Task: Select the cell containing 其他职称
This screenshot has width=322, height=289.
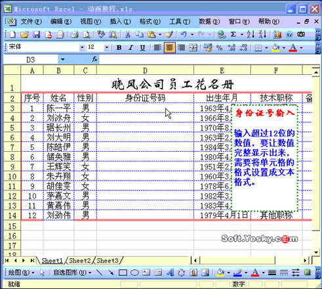Action: pos(276,215)
